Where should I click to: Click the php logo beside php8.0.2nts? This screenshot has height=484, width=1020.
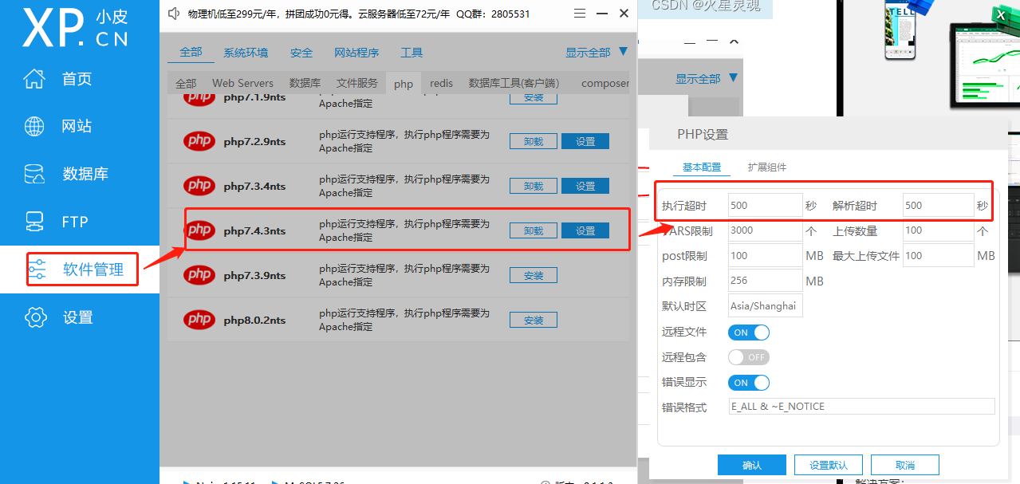click(x=199, y=320)
